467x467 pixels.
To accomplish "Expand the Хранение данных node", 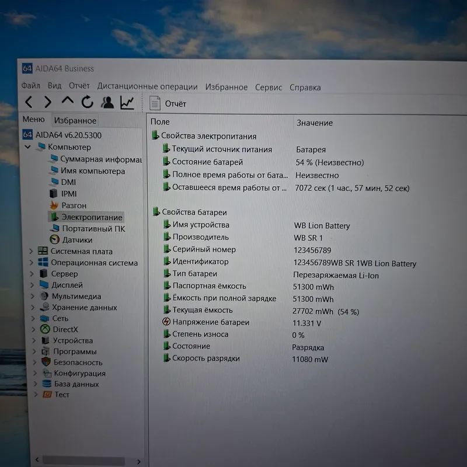I will (33, 308).
